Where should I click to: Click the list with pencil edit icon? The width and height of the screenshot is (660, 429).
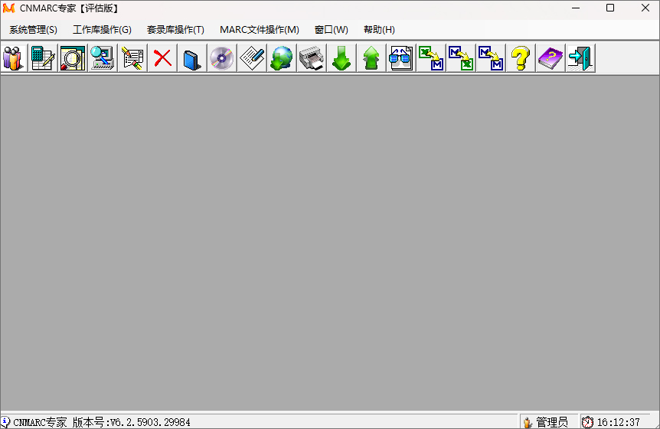tap(132, 58)
